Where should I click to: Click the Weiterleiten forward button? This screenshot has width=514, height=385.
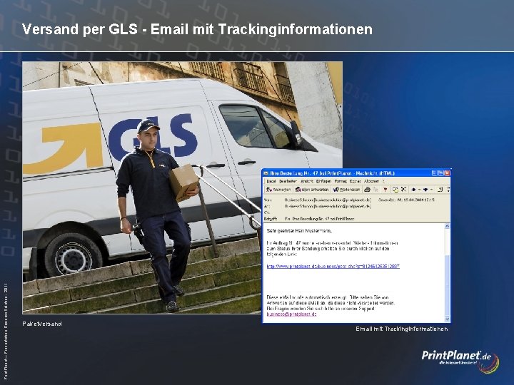tap(346, 190)
